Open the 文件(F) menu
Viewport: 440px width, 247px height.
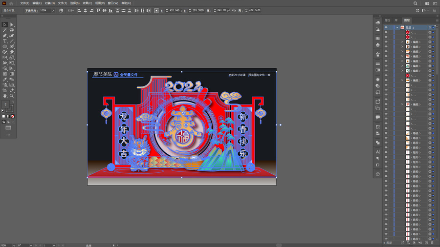(x=25, y=3)
